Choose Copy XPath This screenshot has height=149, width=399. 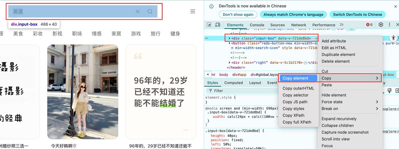(293, 115)
